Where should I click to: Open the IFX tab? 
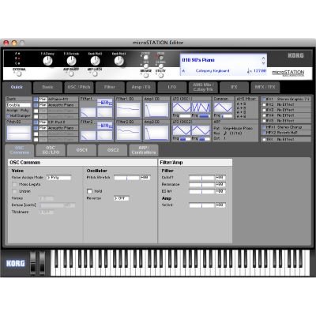pyautogui.click(x=234, y=87)
